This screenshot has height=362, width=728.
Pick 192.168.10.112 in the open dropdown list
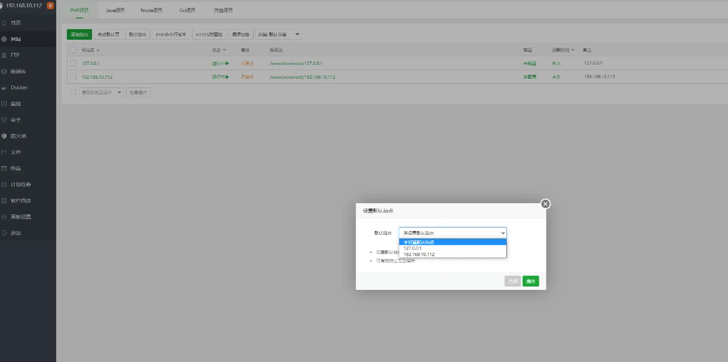(418, 254)
